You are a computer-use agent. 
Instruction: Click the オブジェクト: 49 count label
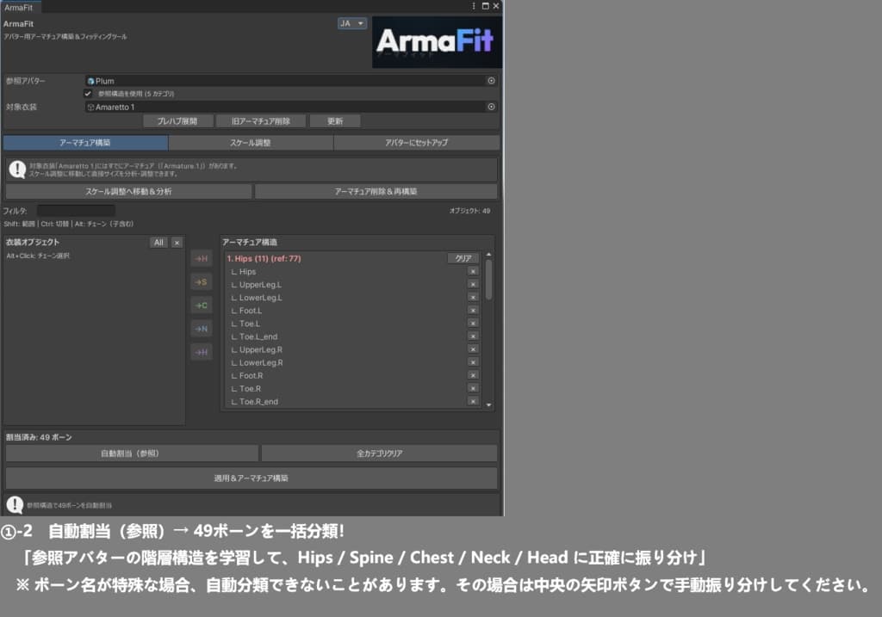[469, 211]
